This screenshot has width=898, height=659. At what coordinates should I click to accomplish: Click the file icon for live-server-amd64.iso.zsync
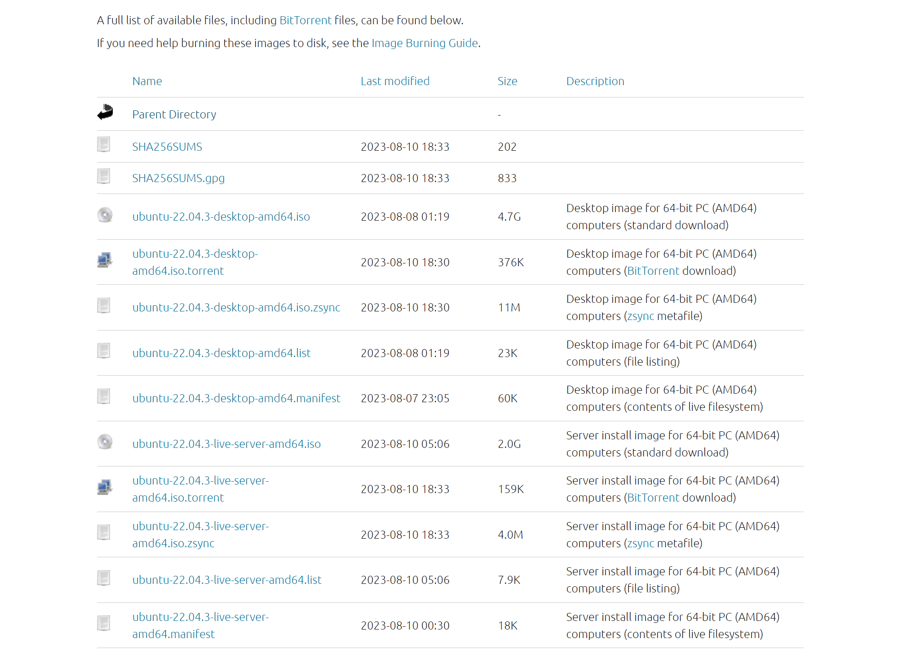tap(104, 533)
